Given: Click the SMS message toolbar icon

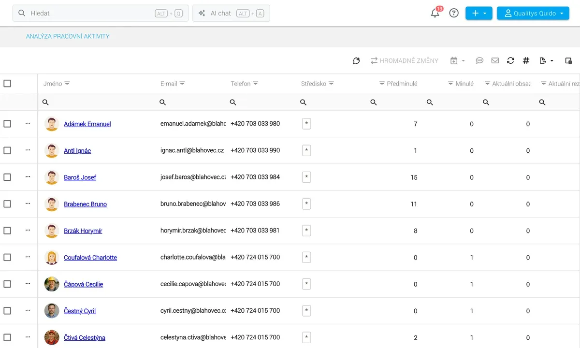Looking at the screenshot, I should pyautogui.click(x=479, y=61).
